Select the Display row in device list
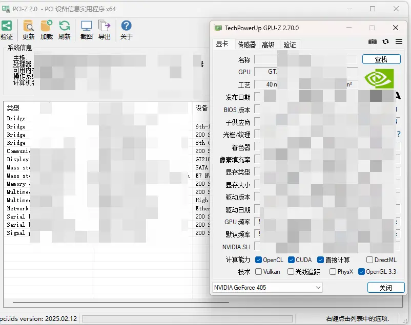Image resolution: width=411 pixels, height=325 pixels. click(x=107, y=159)
